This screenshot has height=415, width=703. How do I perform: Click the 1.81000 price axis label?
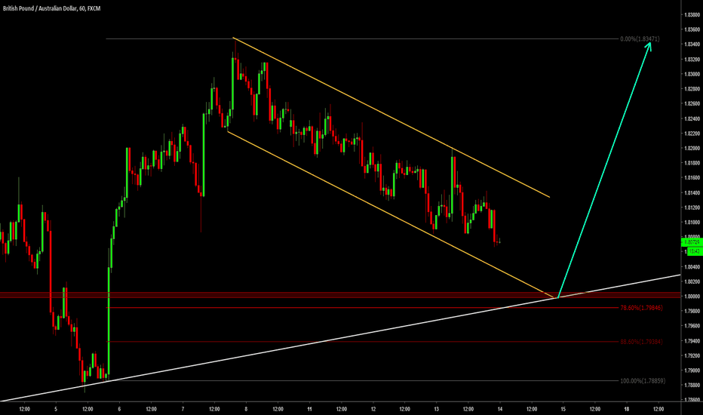692,222
